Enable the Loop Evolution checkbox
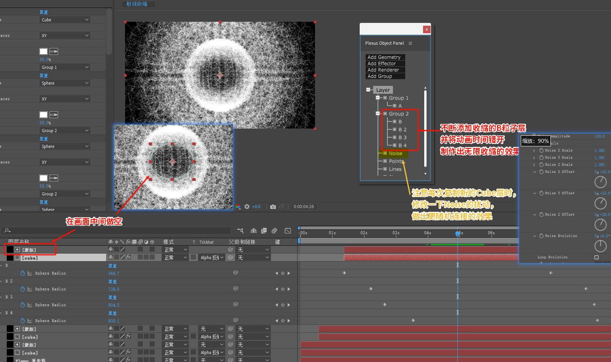 click(x=596, y=257)
